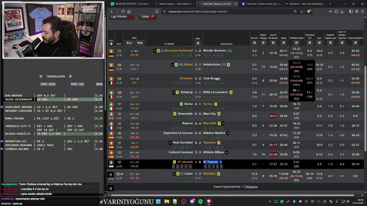
Task: Click the PR RXG button
Action: coord(140,43)
